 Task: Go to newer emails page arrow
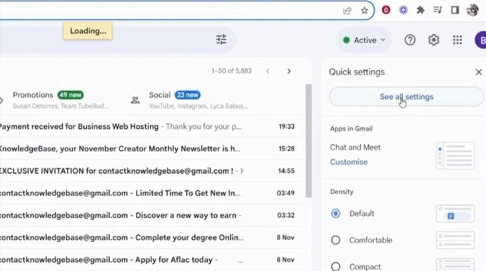(268, 72)
